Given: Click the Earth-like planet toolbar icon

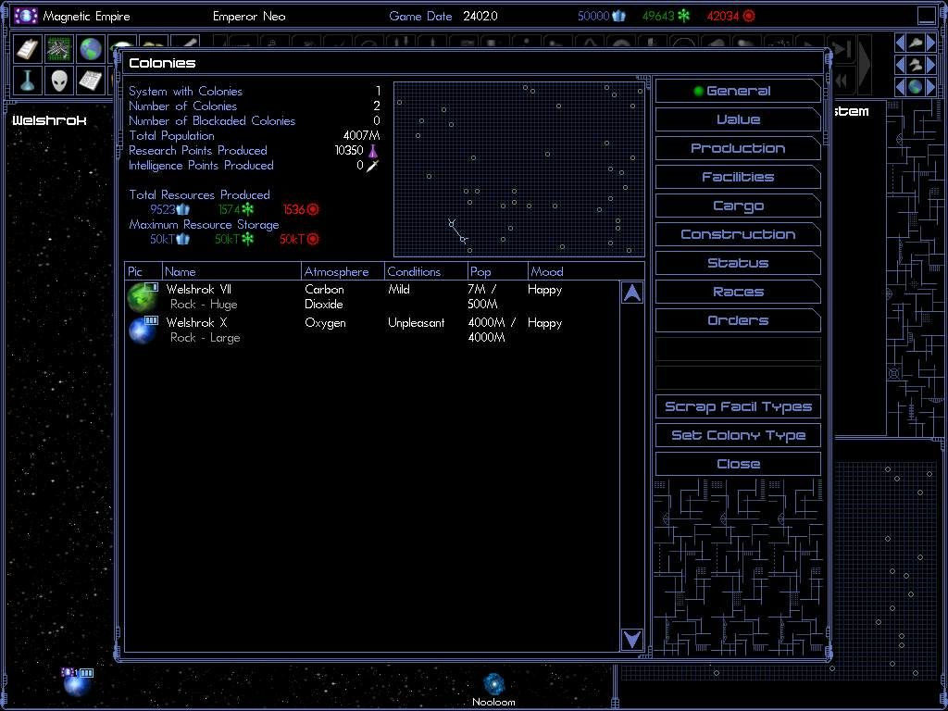Looking at the screenshot, I should point(90,50).
